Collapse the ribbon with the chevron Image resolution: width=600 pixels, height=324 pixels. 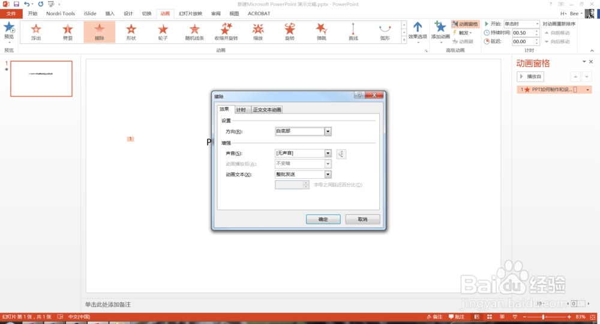click(x=592, y=50)
